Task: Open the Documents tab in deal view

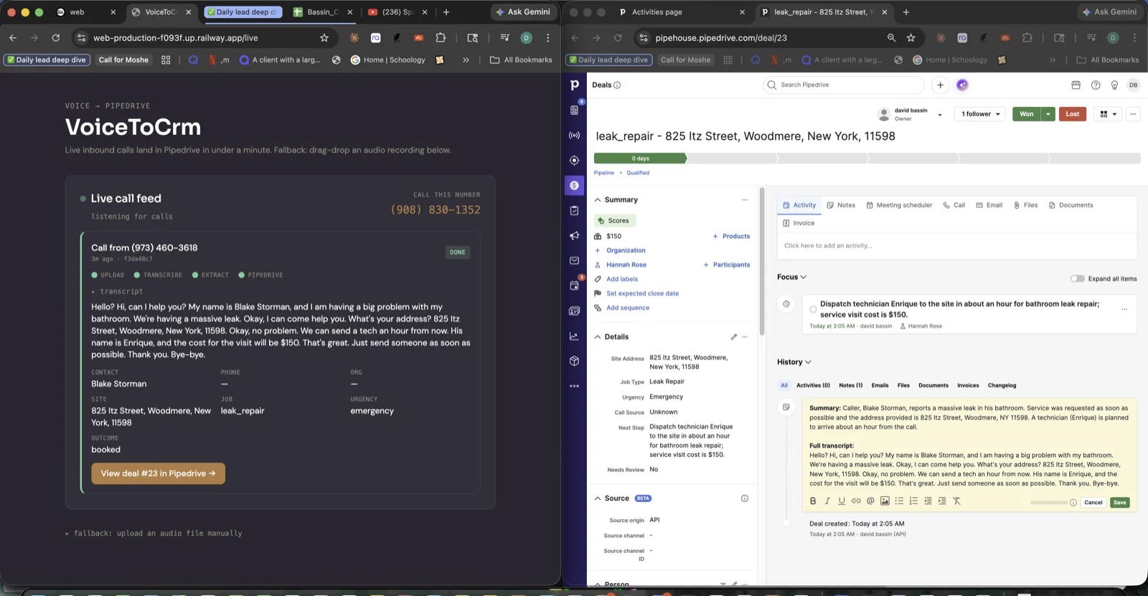Action: tap(1071, 205)
